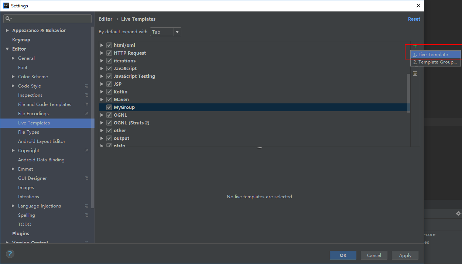Image resolution: width=462 pixels, height=264 pixels.
Task: Click the project-level icon beside Code Style
Action: coord(86,86)
